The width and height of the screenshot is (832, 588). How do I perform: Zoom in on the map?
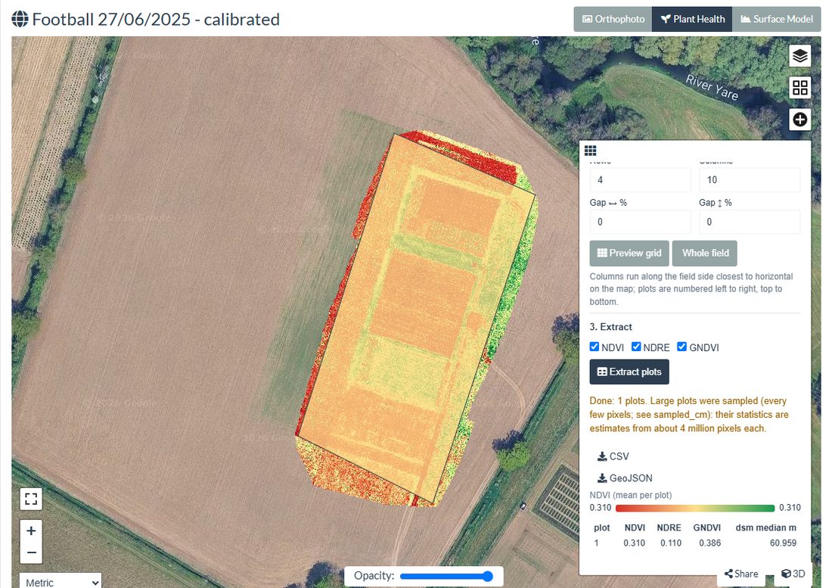tap(31, 530)
